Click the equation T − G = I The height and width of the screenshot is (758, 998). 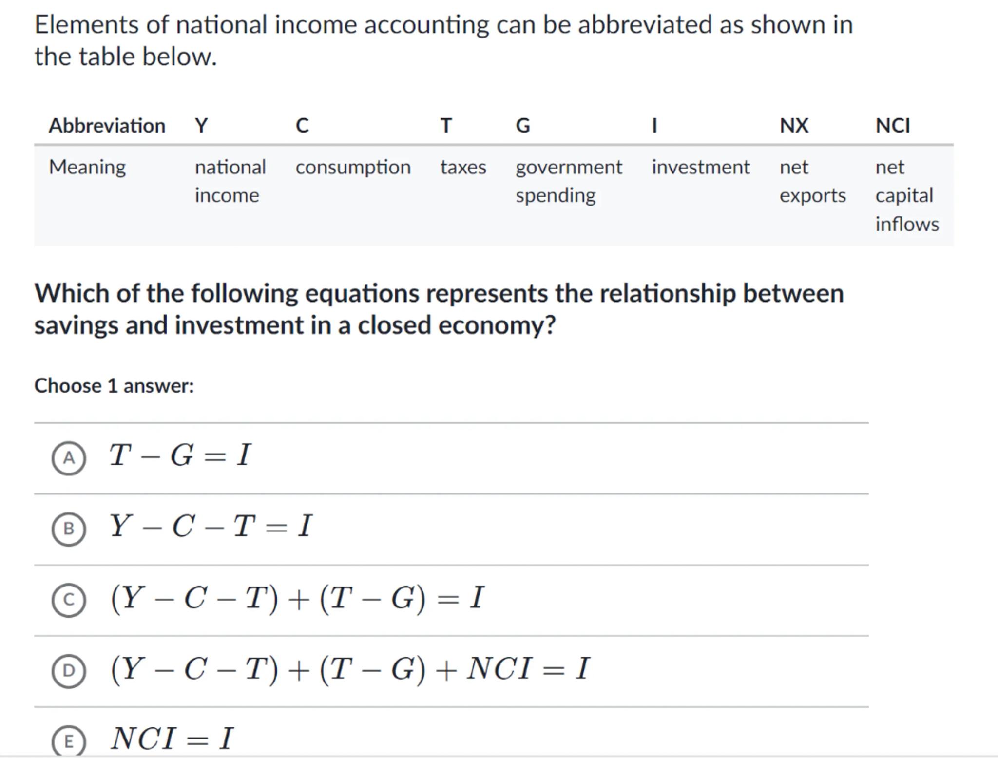coord(180,456)
